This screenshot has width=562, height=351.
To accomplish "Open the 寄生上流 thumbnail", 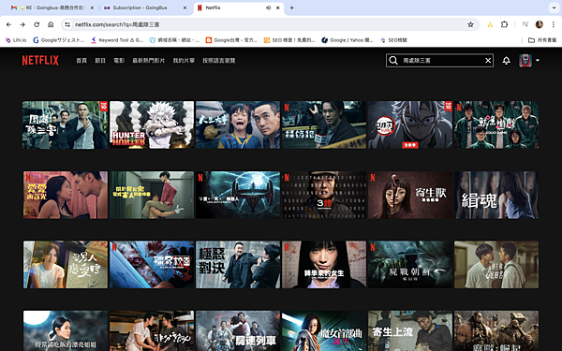I will coord(410,331).
